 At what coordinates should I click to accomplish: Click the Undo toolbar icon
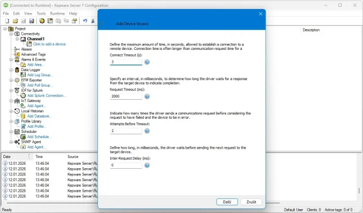85,21
